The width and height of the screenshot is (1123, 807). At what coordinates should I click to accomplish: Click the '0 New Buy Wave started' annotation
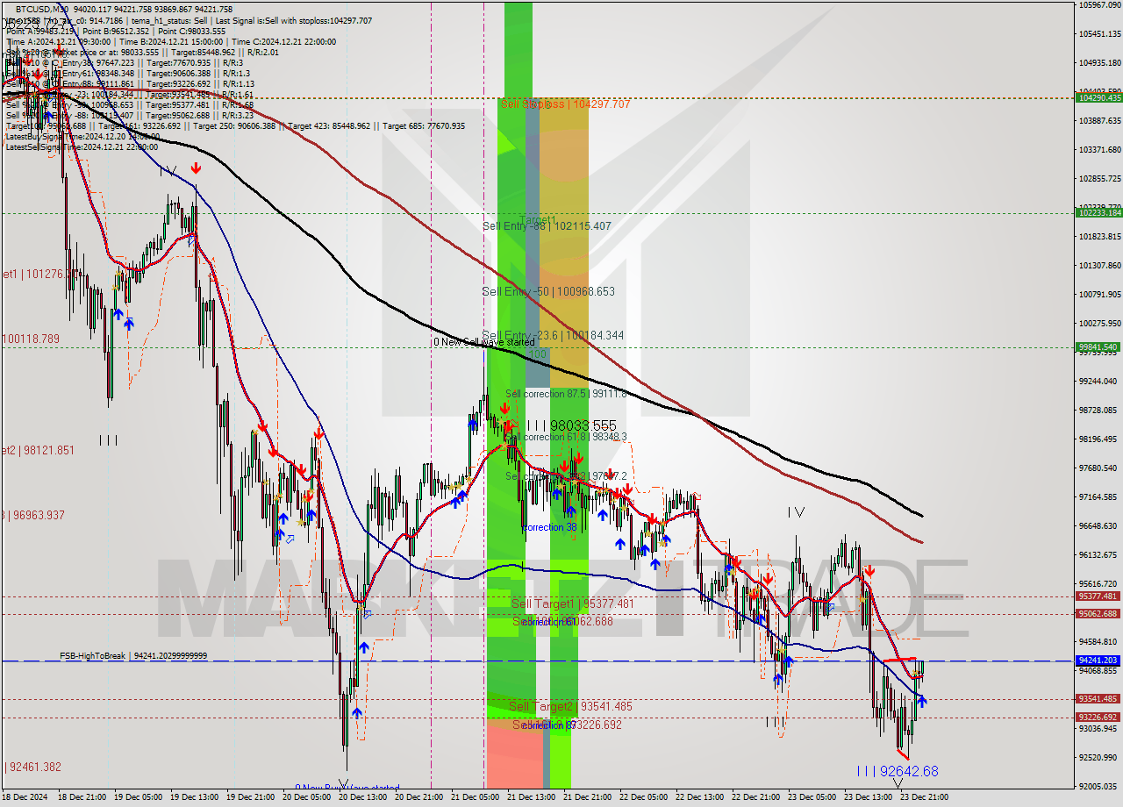[x=347, y=788]
